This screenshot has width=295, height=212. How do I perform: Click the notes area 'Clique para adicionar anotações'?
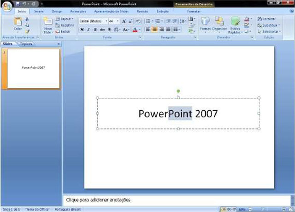98,200
